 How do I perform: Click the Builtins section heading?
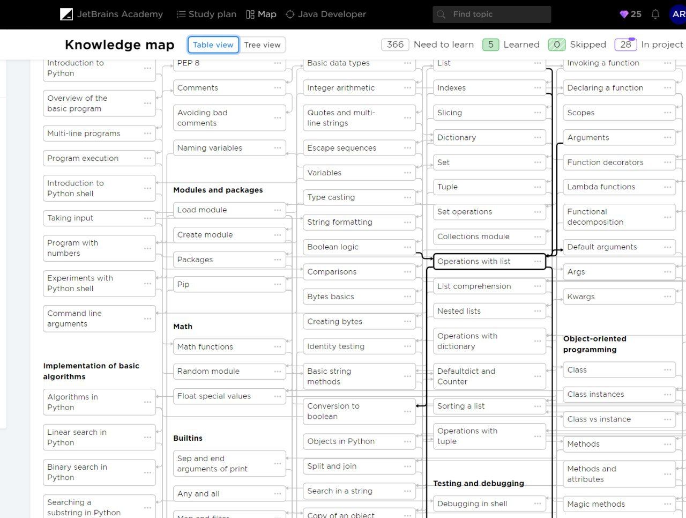tap(188, 439)
